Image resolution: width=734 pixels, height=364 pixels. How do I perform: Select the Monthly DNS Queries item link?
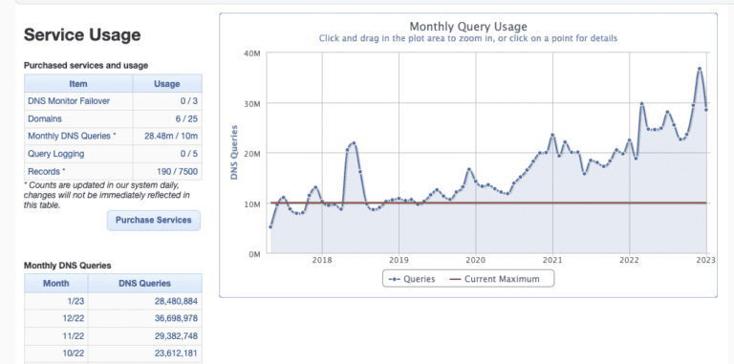[72, 137]
